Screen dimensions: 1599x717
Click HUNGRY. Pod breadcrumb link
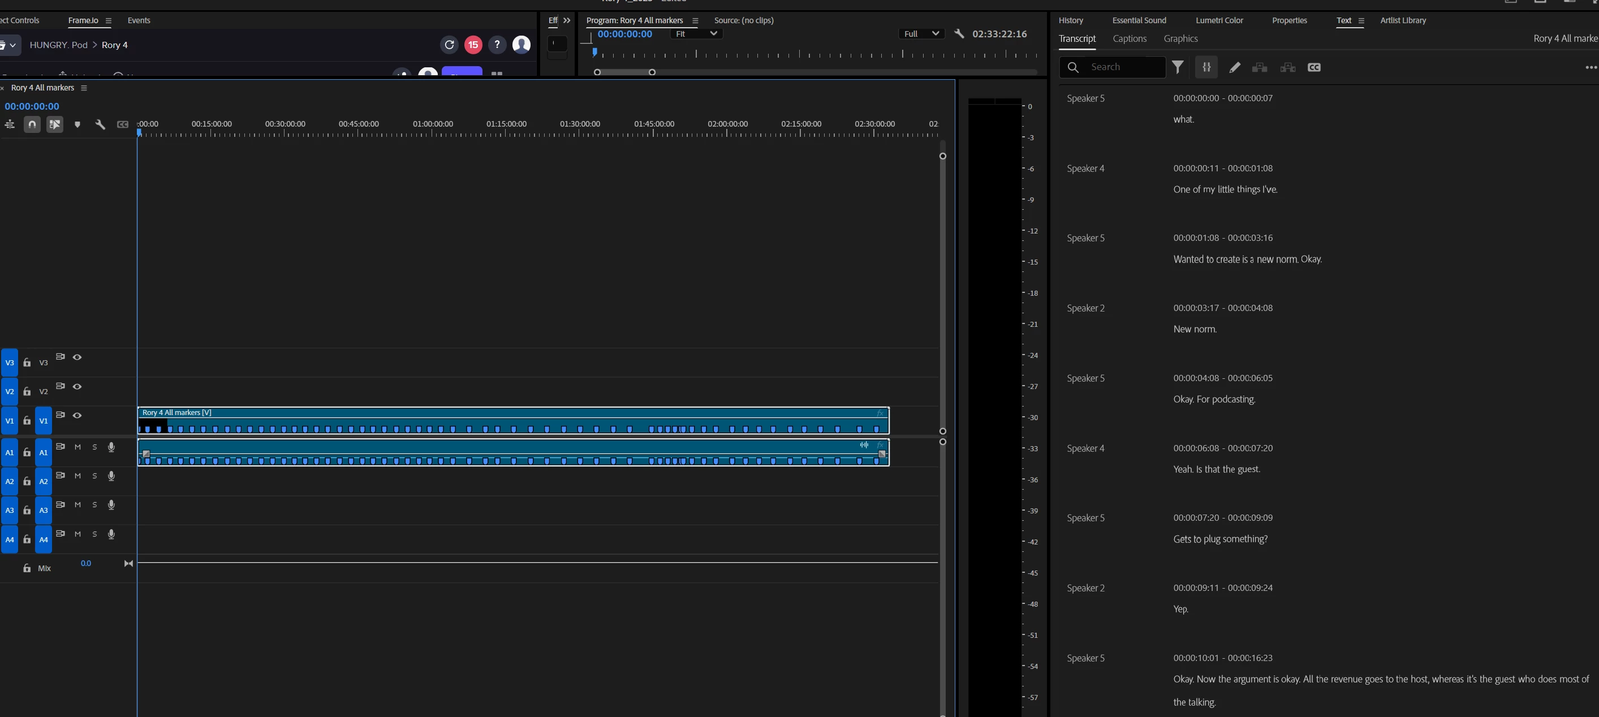58,45
